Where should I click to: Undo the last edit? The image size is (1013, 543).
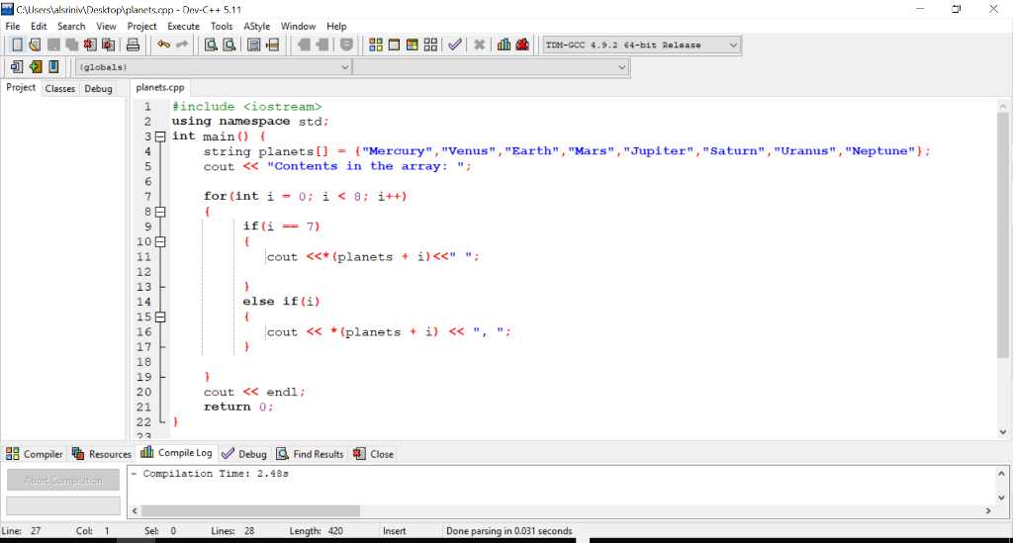coord(163,45)
